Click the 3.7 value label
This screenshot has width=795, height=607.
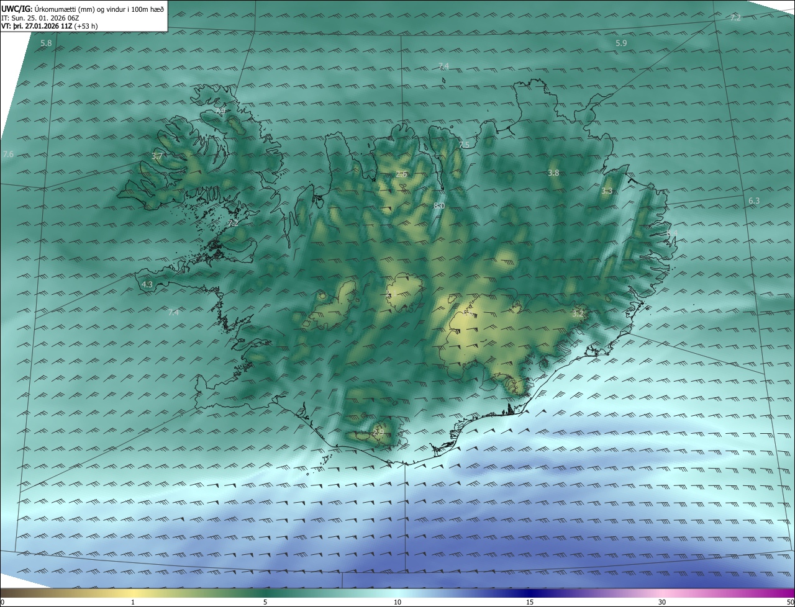pyautogui.click(x=157, y=157)
